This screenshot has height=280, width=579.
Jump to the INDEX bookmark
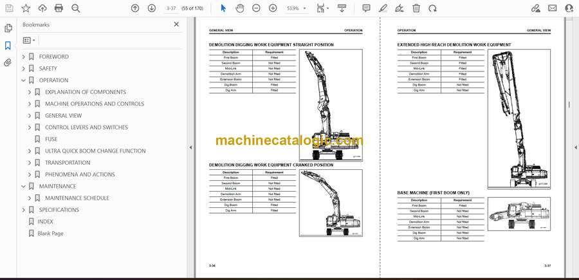(x=46, y=221)
